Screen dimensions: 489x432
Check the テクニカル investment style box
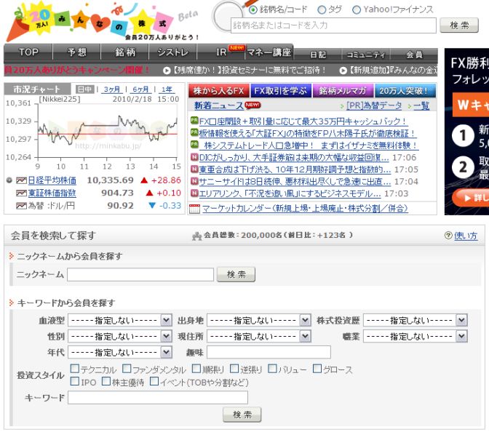(x=74, y=369)
